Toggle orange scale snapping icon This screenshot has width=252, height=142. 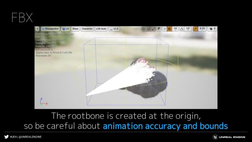tap(195, 29)
